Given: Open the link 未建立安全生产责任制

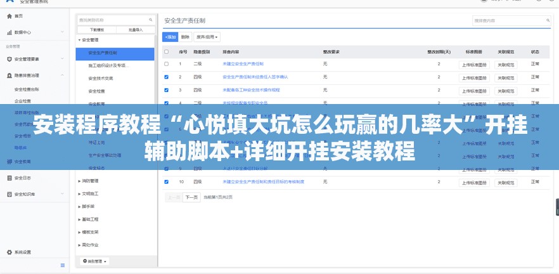Looking at the screenshot, I should click(243, 64).
